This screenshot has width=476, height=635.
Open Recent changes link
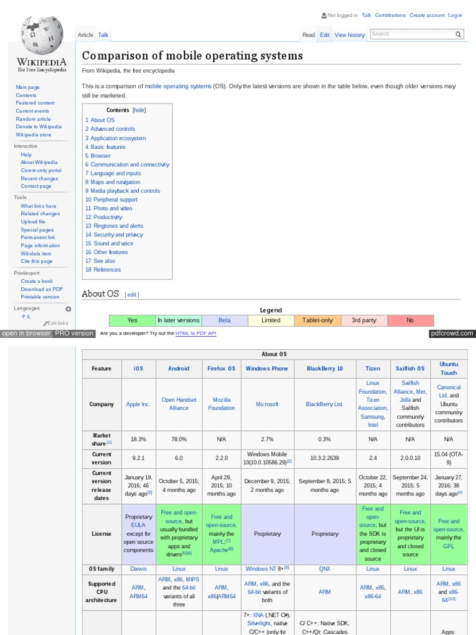40,179
